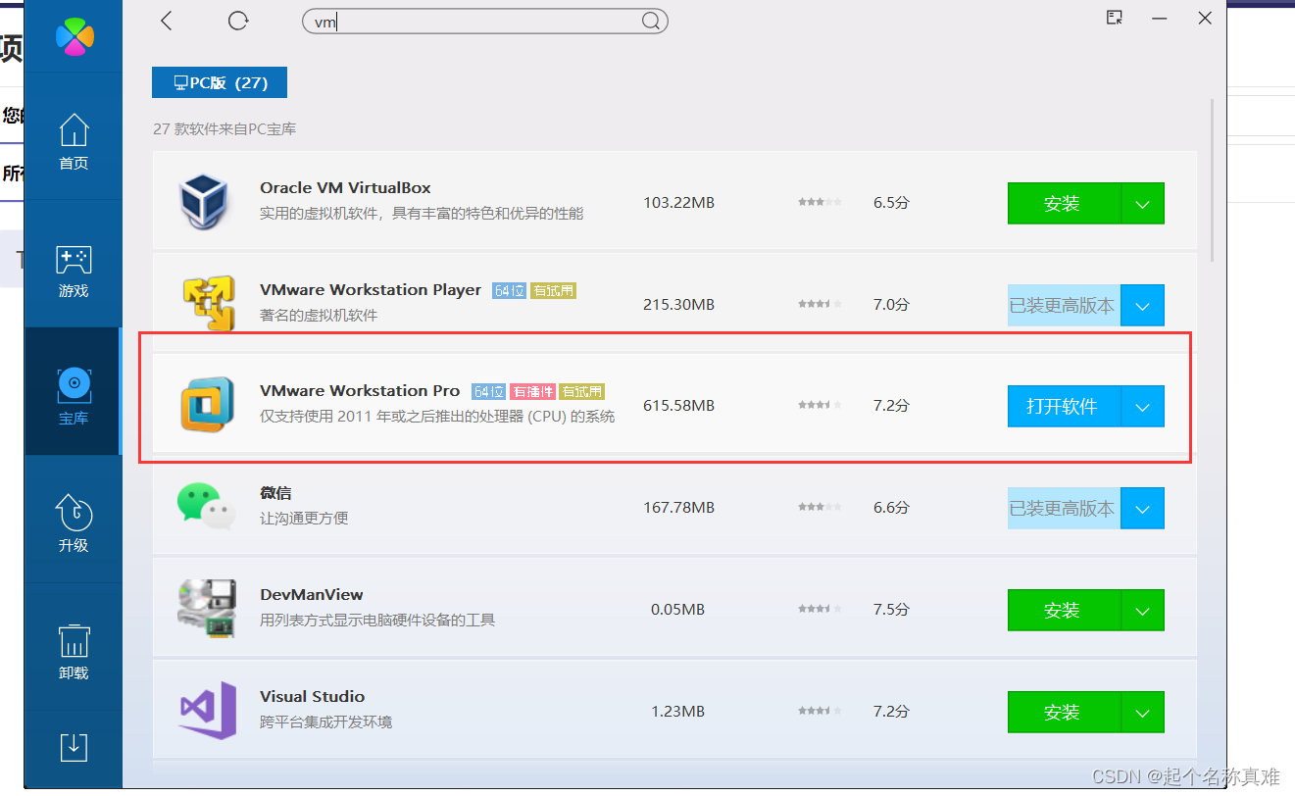1295x796 pixels.
Task: Select the PC版 (27) tab
Action: point(220,82)
